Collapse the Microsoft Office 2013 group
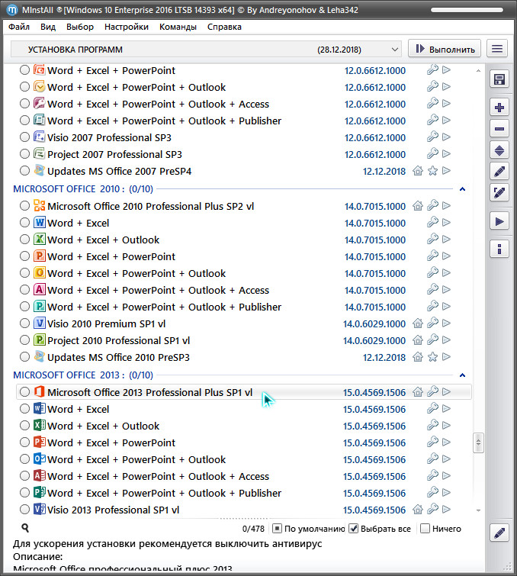This screenshot has height=576, width=517. click(x=462, y=375)
